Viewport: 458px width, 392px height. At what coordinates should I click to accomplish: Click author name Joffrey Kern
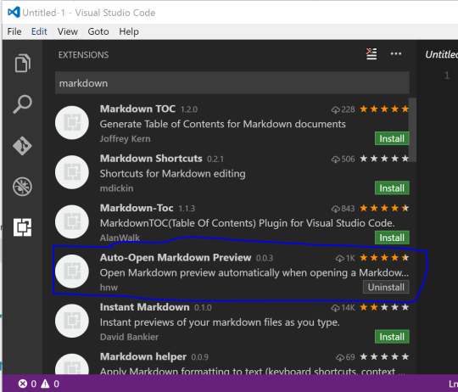click(125, 139)
